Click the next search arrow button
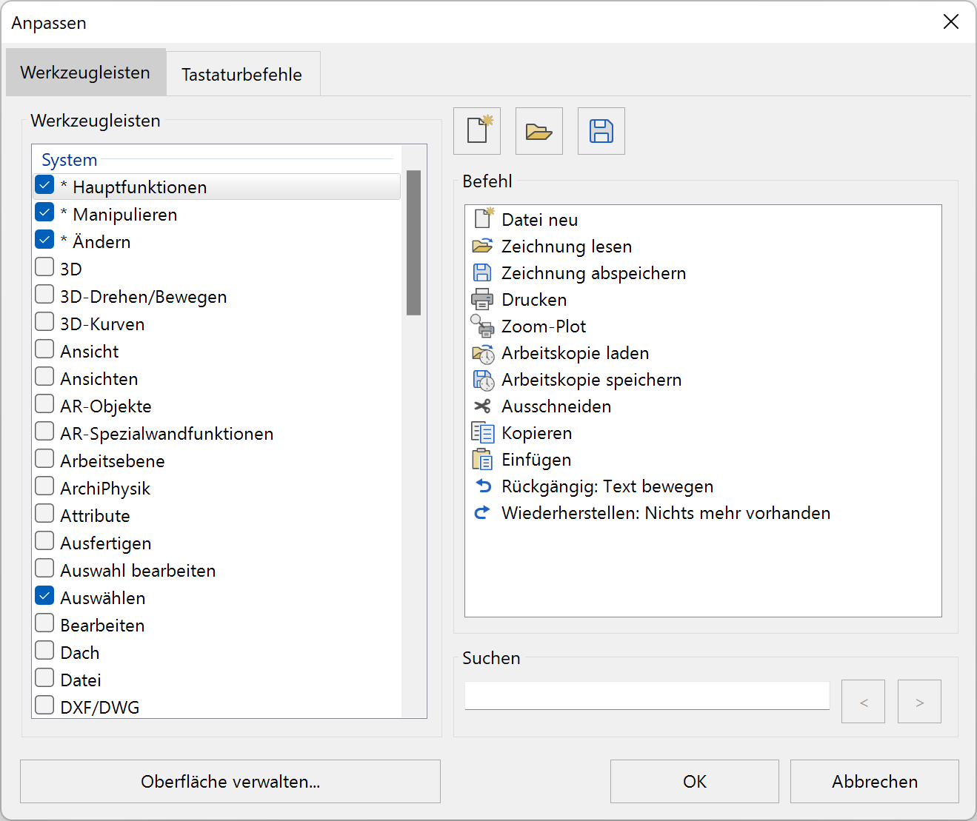This screenshot has height=821, width=977. (918, 701)
